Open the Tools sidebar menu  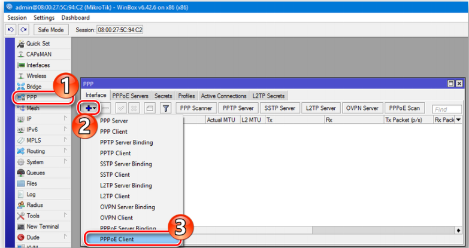pos(43,216)
